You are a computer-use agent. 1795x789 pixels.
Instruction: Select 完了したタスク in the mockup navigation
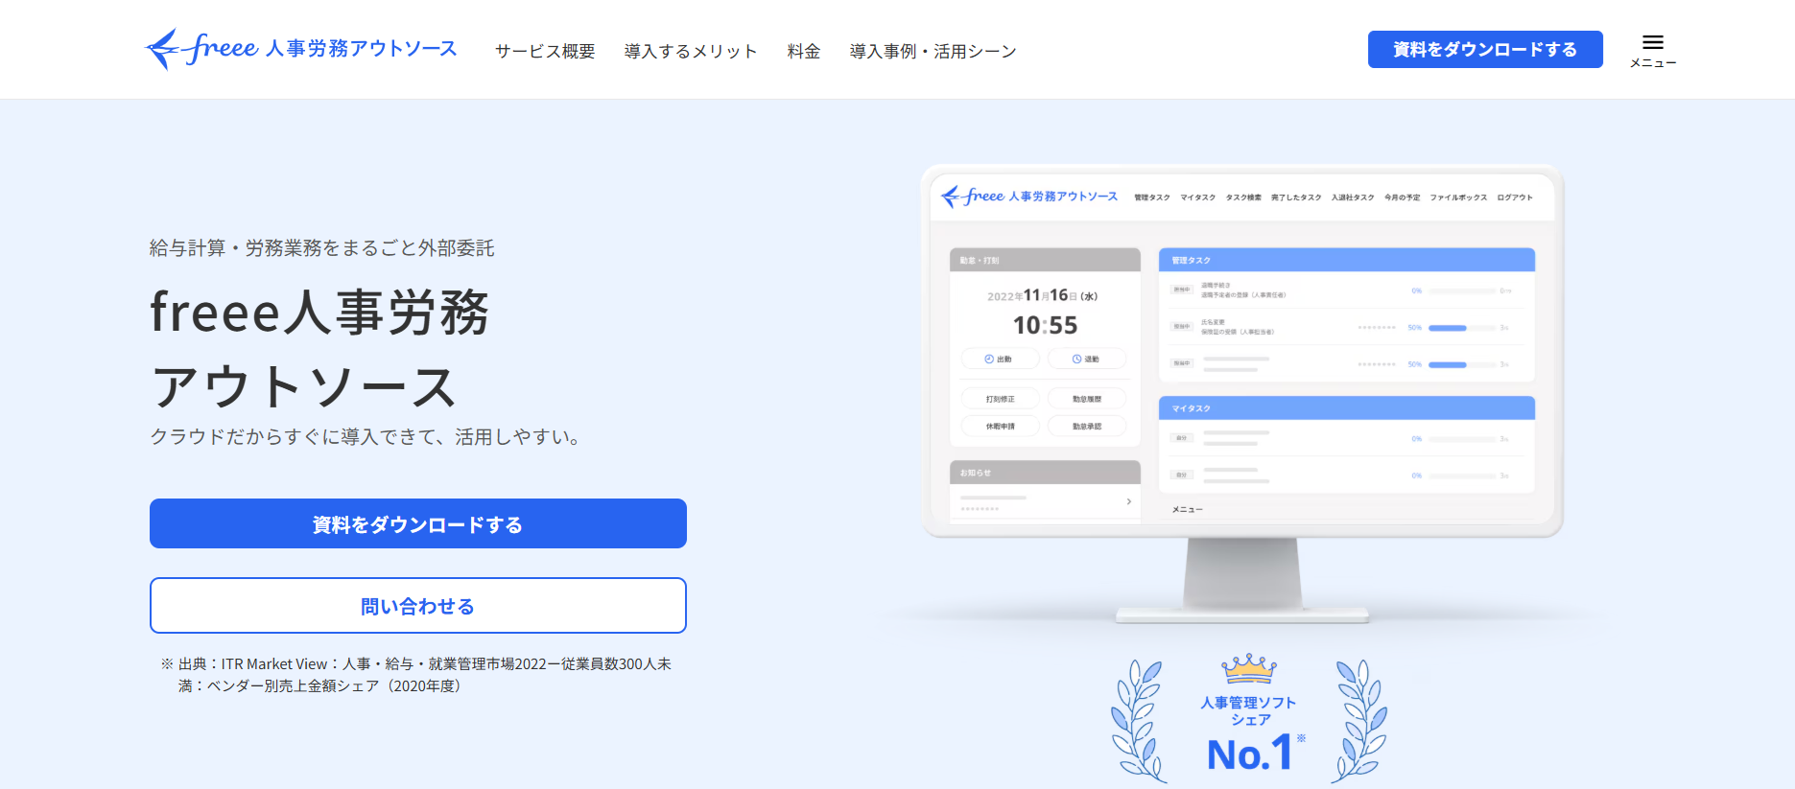pyautogui.click(x=1296, y=197)
